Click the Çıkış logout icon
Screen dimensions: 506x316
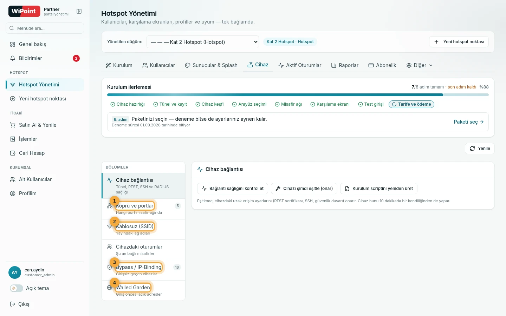pyautogui.click(x=13, y=304)
